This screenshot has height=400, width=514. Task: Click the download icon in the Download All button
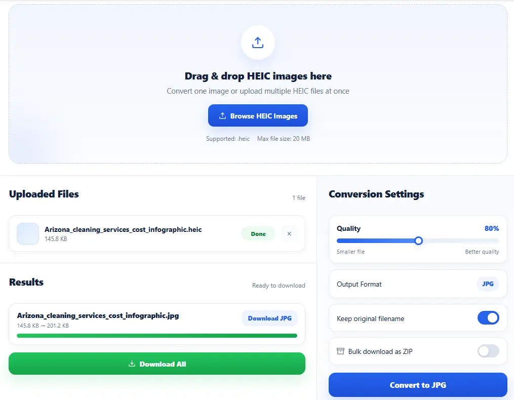click(x=132, y=364)
